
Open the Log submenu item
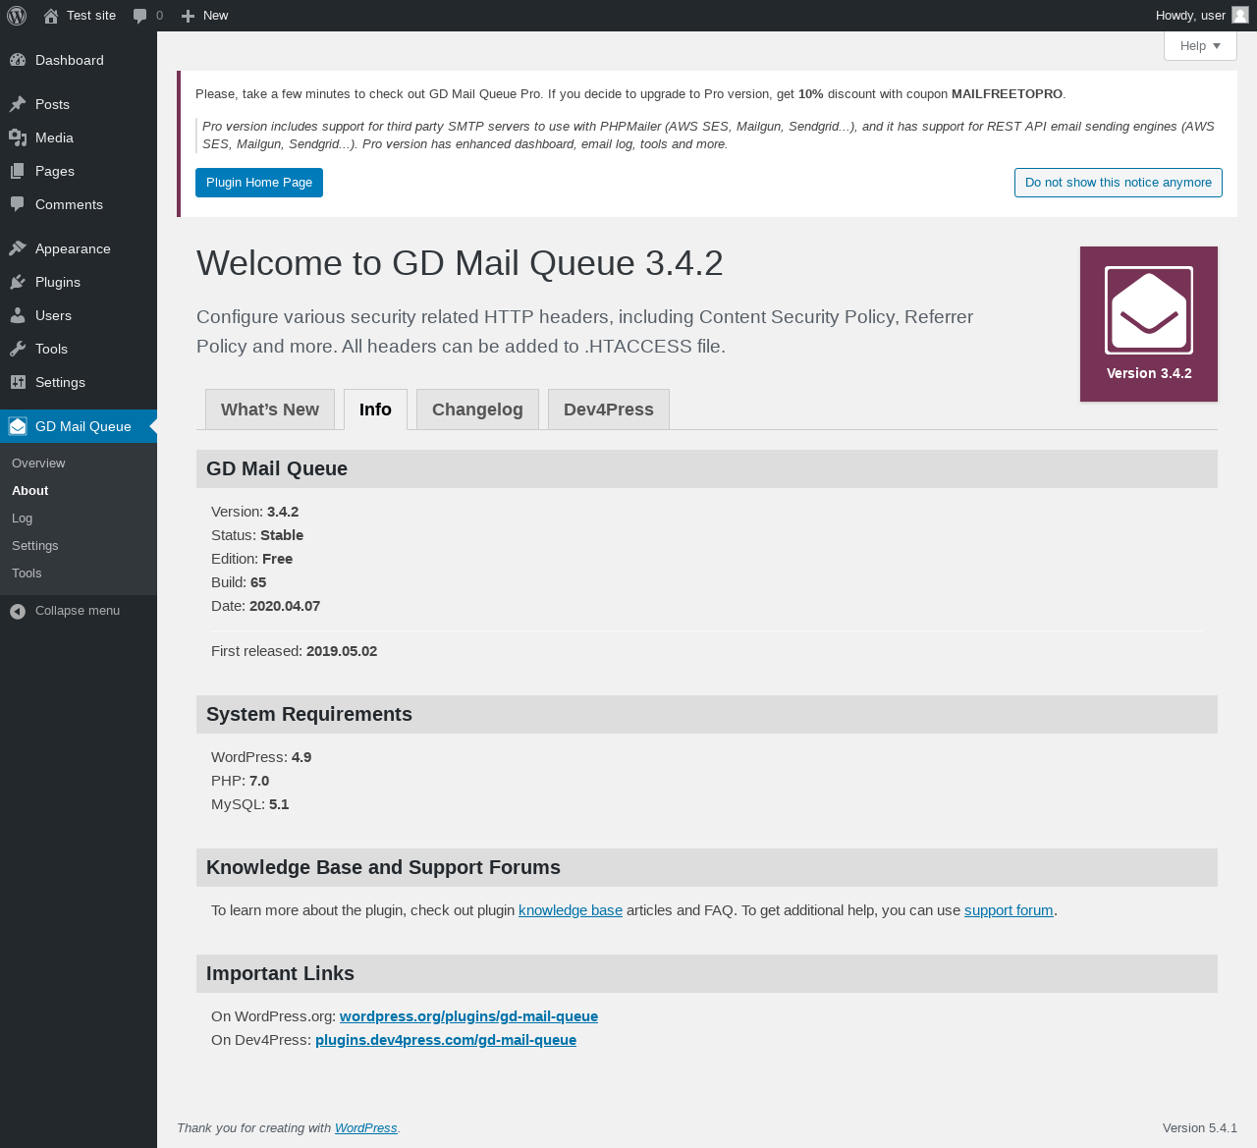coord(79,519)
